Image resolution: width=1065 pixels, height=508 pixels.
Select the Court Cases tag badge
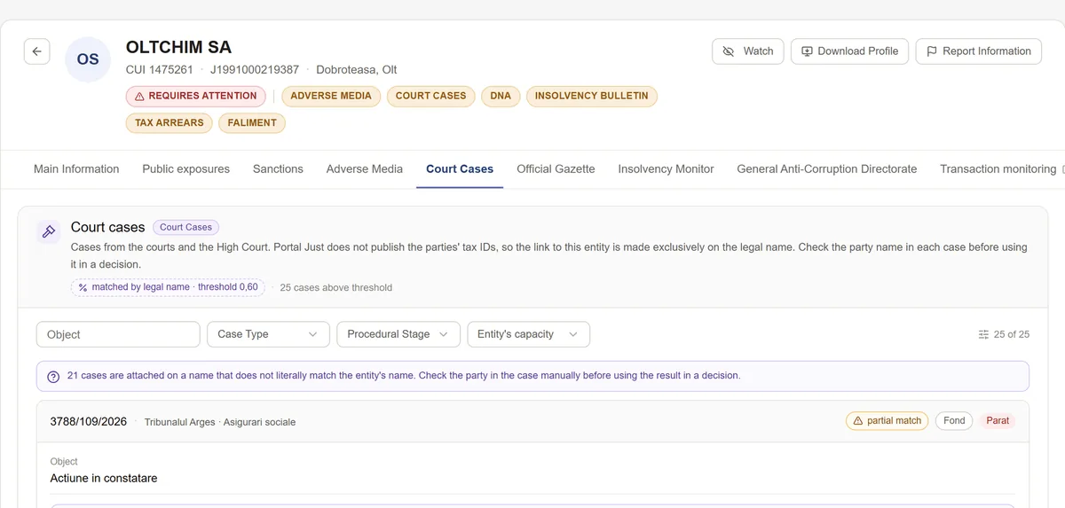click(430, 96)
